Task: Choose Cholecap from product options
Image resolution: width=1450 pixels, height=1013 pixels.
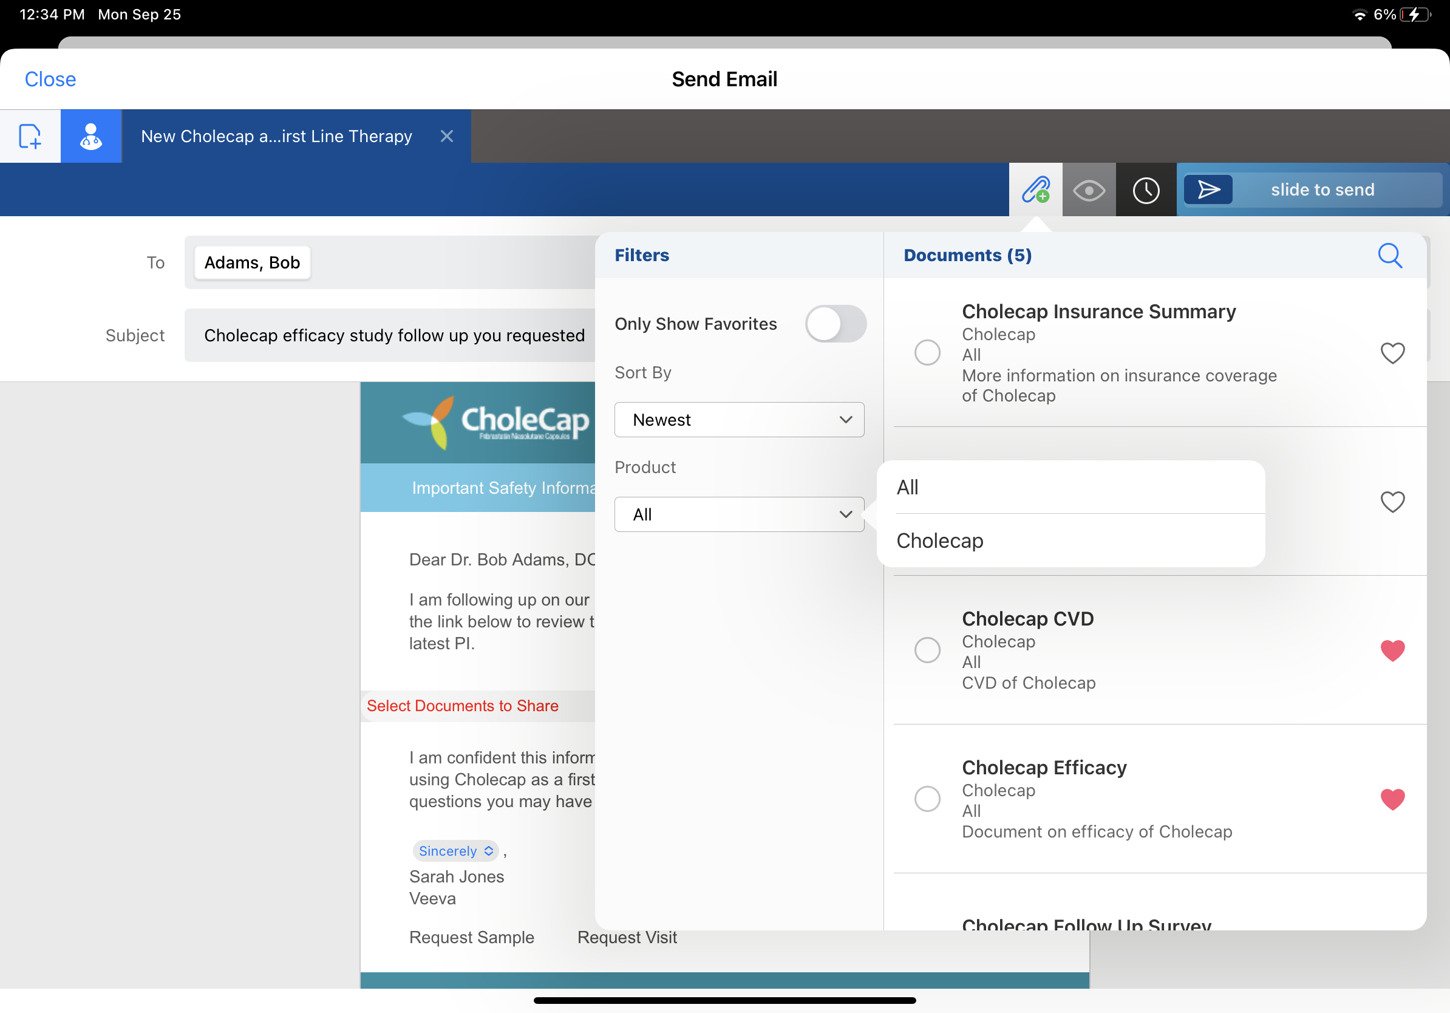Action: [x=940, y=541]
